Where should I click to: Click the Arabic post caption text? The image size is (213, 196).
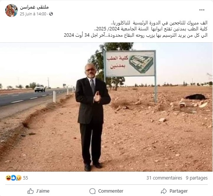coord(136,29)
